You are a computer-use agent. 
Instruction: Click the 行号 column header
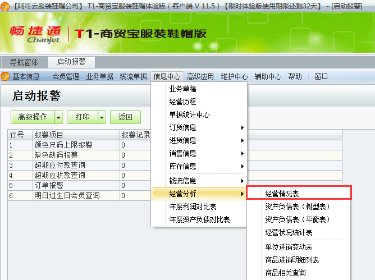(x=20, y=135)
